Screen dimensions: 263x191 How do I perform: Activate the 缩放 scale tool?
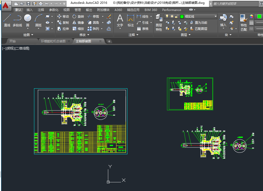coord(78,29)
